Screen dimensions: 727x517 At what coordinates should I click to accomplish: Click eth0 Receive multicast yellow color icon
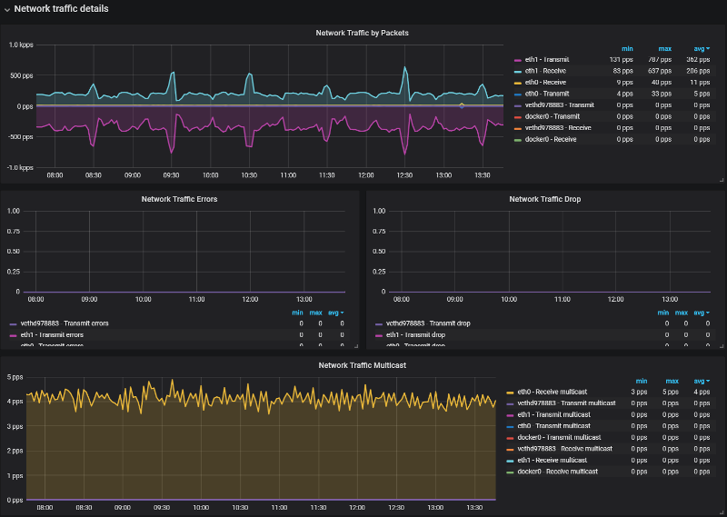point(510,392)
